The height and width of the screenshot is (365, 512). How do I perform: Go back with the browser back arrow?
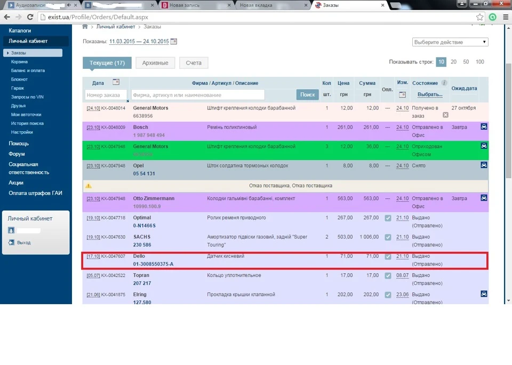[7, 17]
